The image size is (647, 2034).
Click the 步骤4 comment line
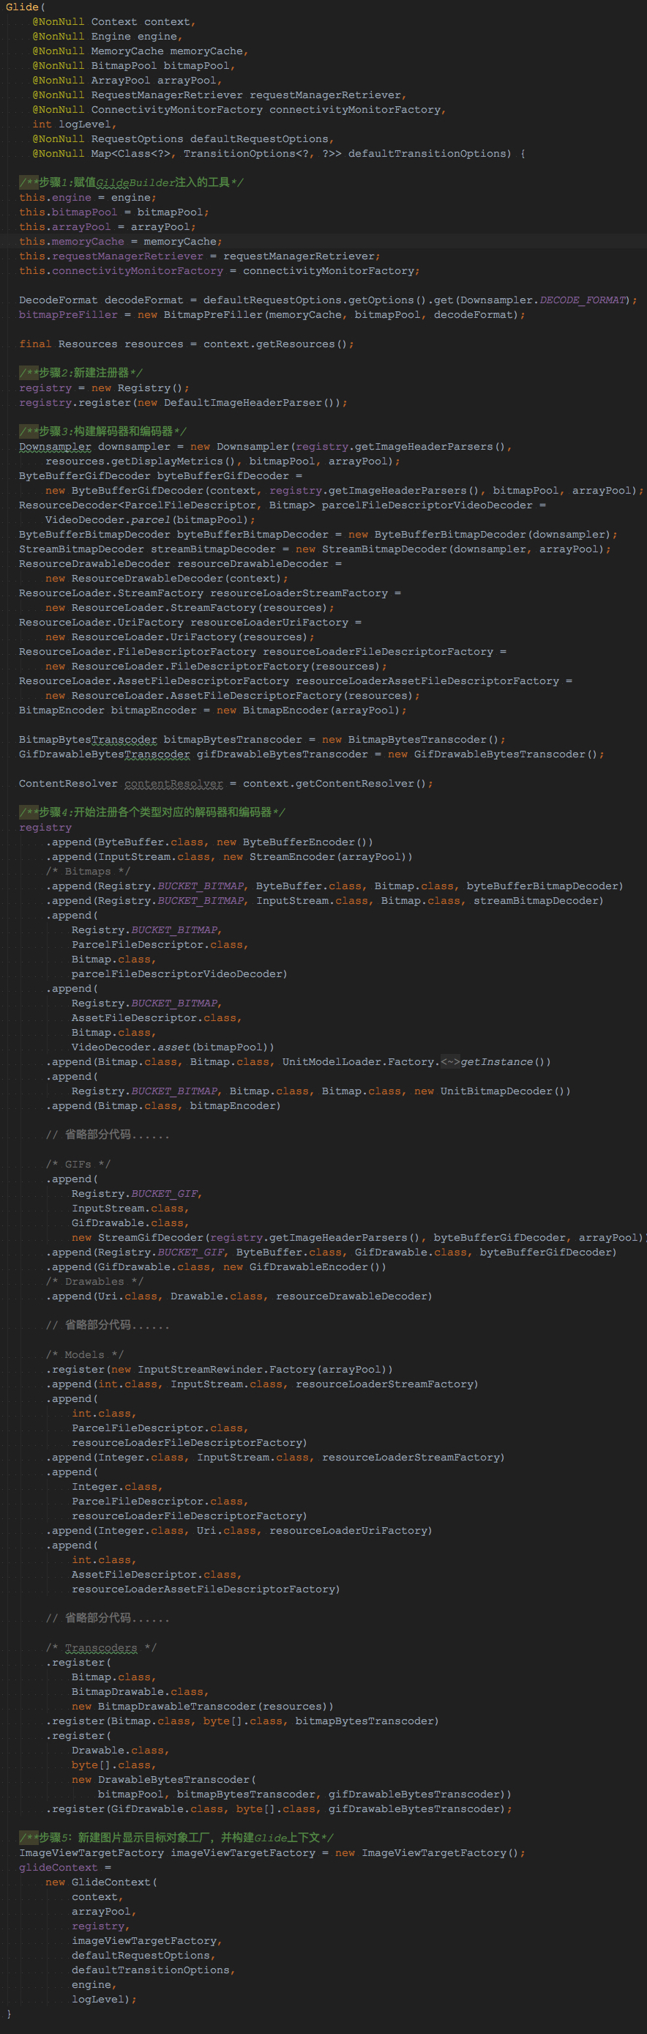(152, 812)
